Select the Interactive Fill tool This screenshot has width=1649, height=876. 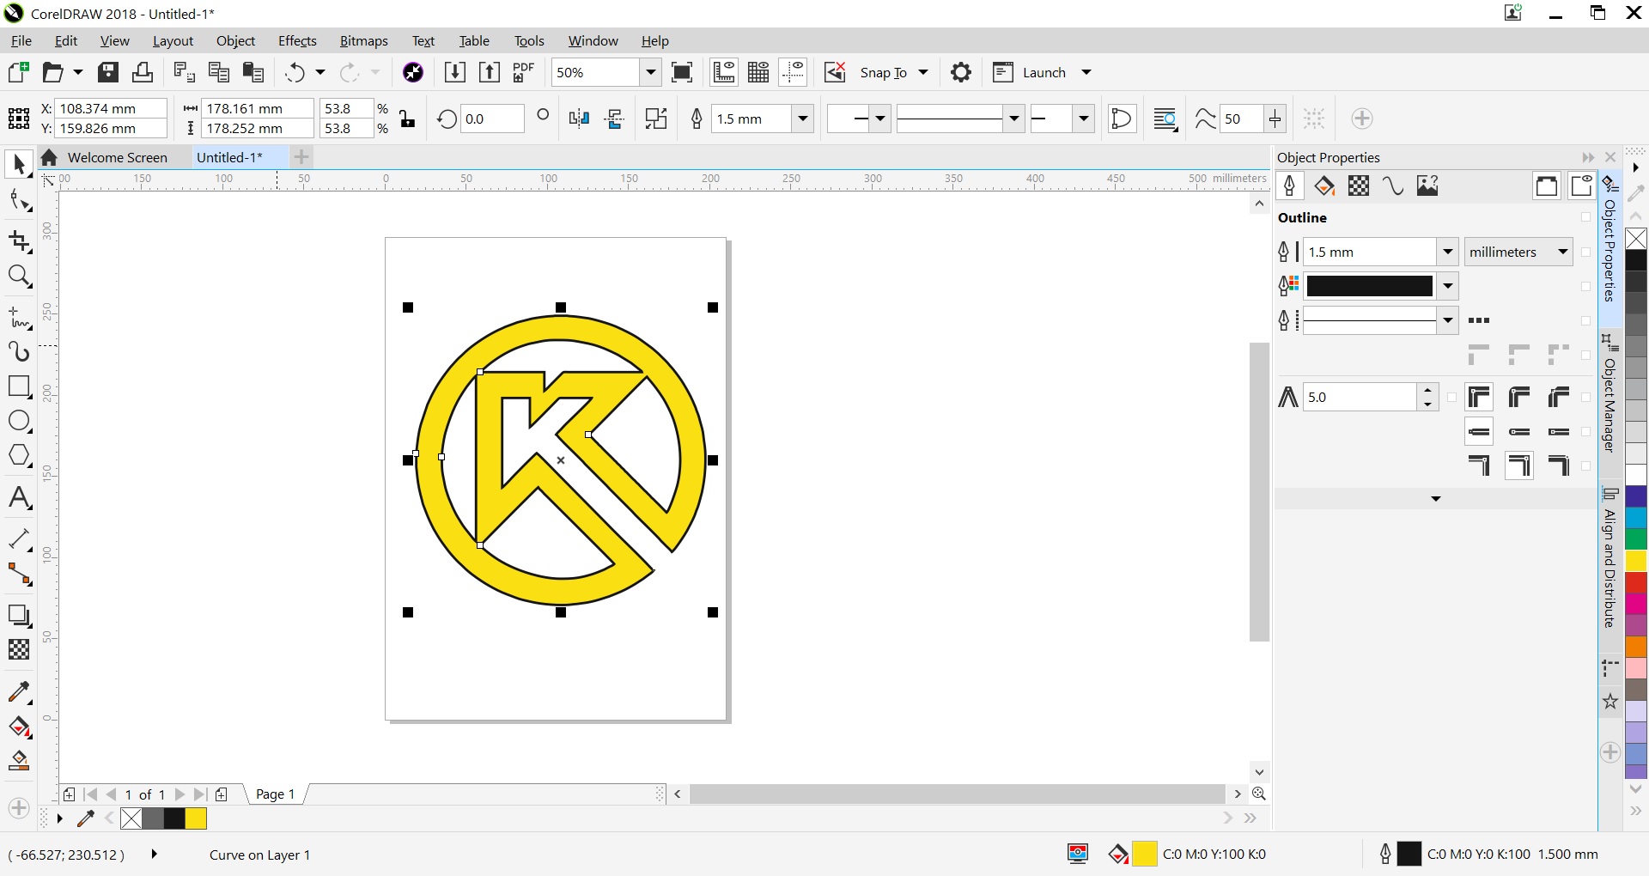[x=19, y=727]
